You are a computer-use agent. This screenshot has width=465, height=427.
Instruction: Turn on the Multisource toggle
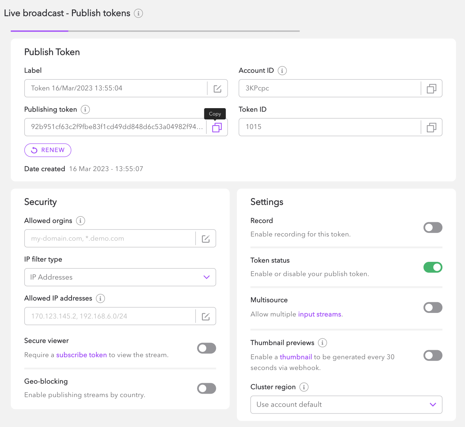pyautogui.click(x=433, y=307)
